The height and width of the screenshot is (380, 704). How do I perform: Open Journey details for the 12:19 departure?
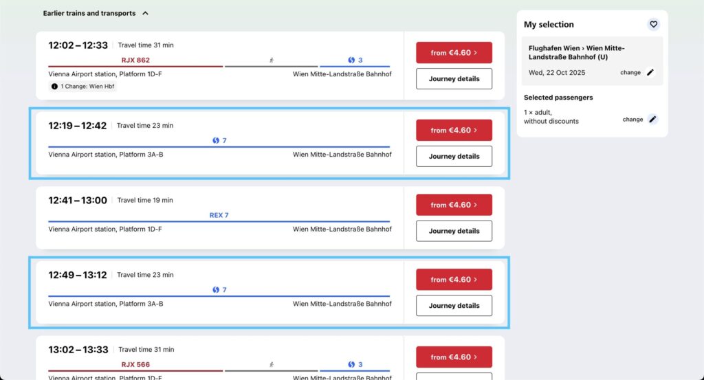coord(454,157)
